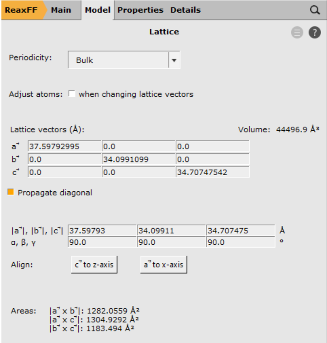Click the alpha angle field
327x343 pixels.
coord(101,242)
